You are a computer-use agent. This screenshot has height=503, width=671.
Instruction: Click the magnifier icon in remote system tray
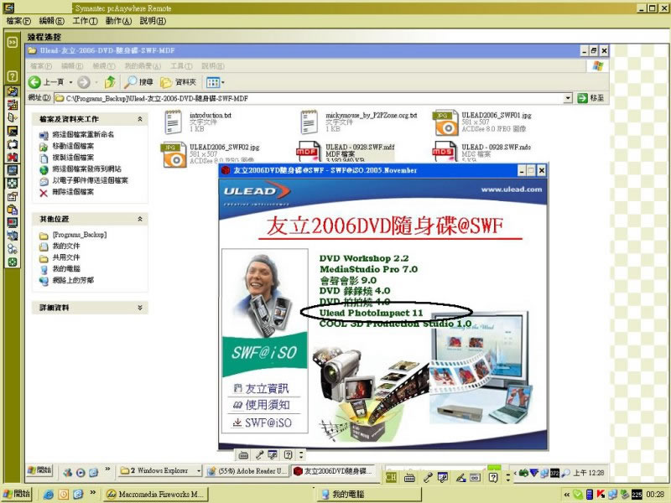pyautogui.click(x=565, y=473)
